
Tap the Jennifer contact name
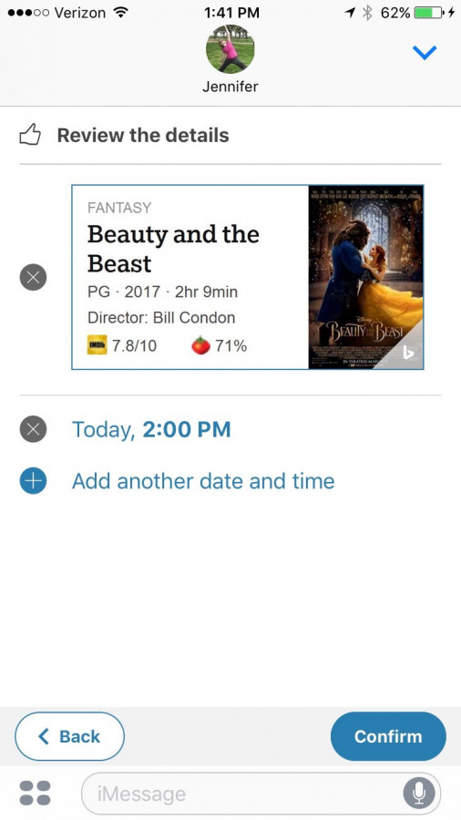point(230,87)
